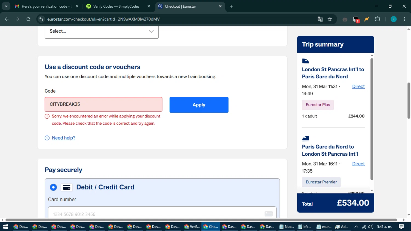Viewport: 411px width, 231px height.
Task: Close the Checkout Eurostar tab
Action: coord(220,6)
